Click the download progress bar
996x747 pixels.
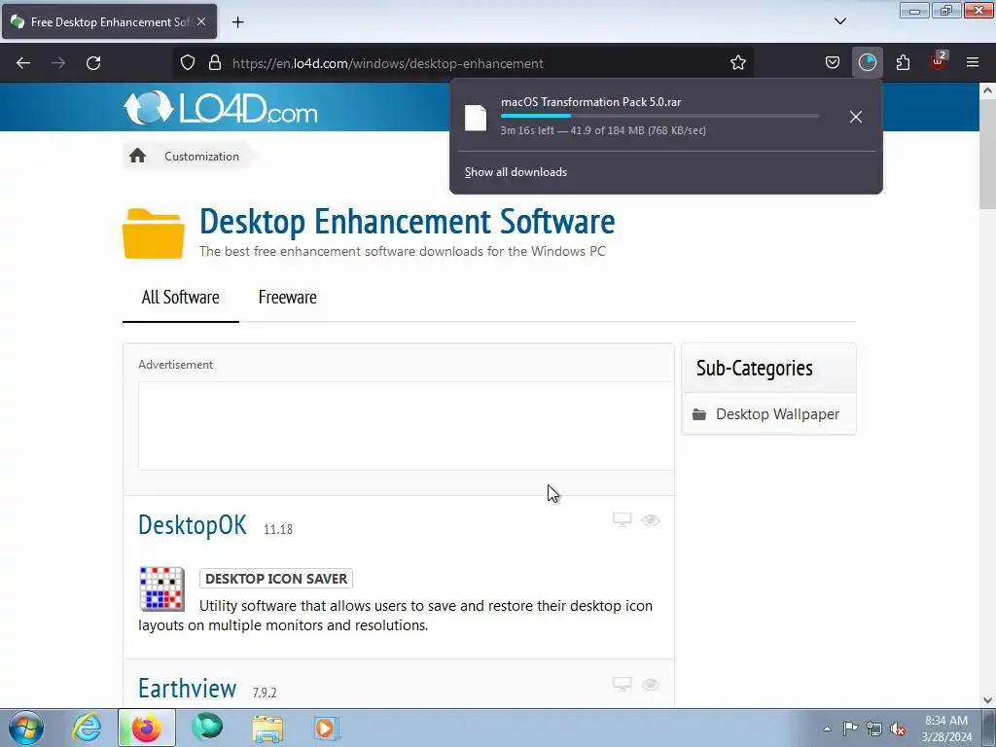tap(659, 116)
